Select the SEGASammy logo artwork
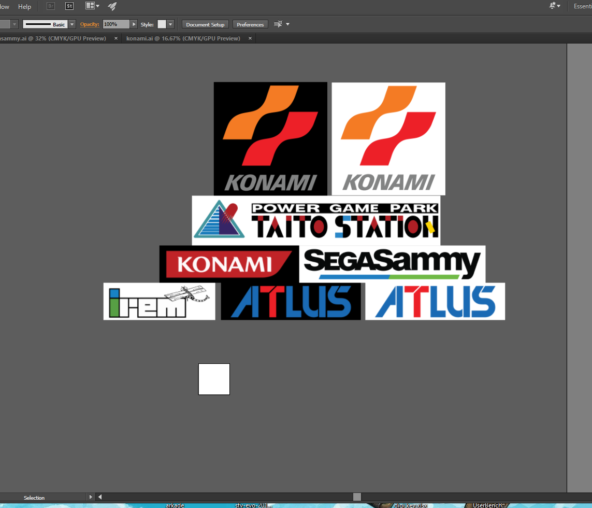The width and height of the screenshot is (592, 508). (392, 264)
